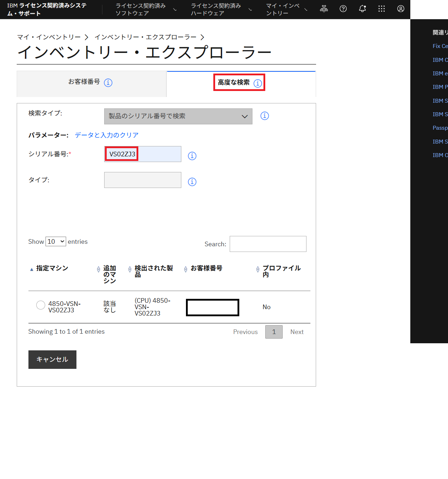The image size is (448, 479).
Task: Open the app switcher grid icon
Action: [x=382, y=9]
